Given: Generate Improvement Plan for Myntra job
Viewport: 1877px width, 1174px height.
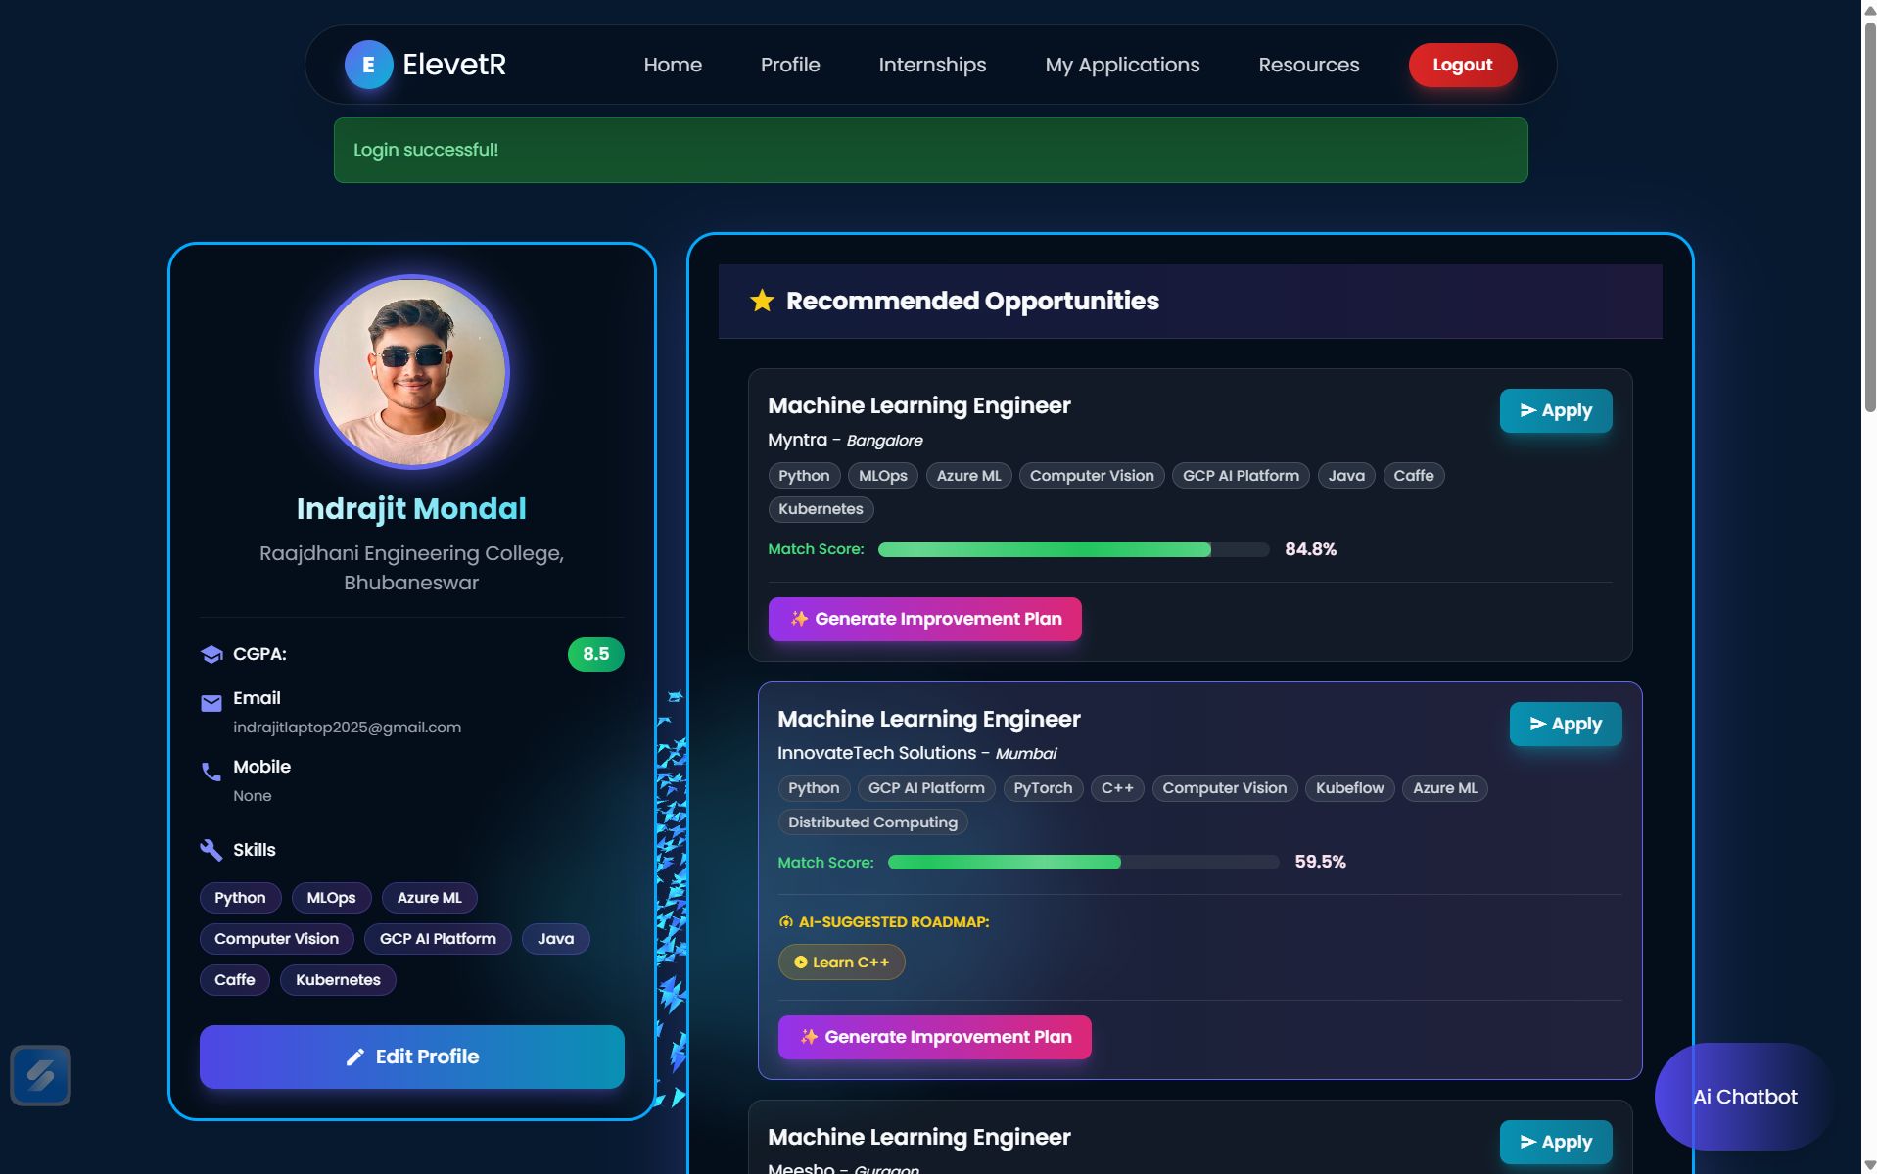Looking at the screenshot, I should coord(924,619).
